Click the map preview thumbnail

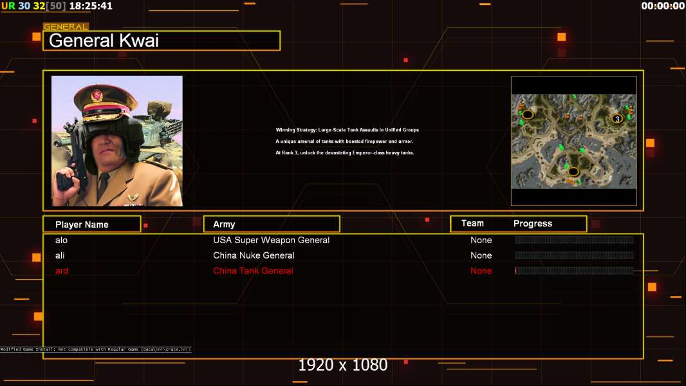coord(574,141)
